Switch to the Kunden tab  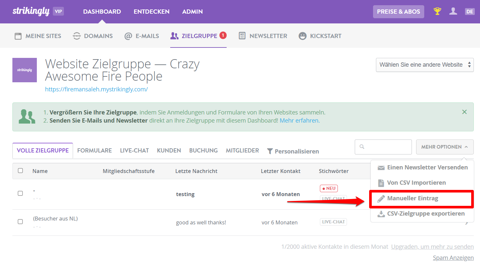(x=169, y=151)
